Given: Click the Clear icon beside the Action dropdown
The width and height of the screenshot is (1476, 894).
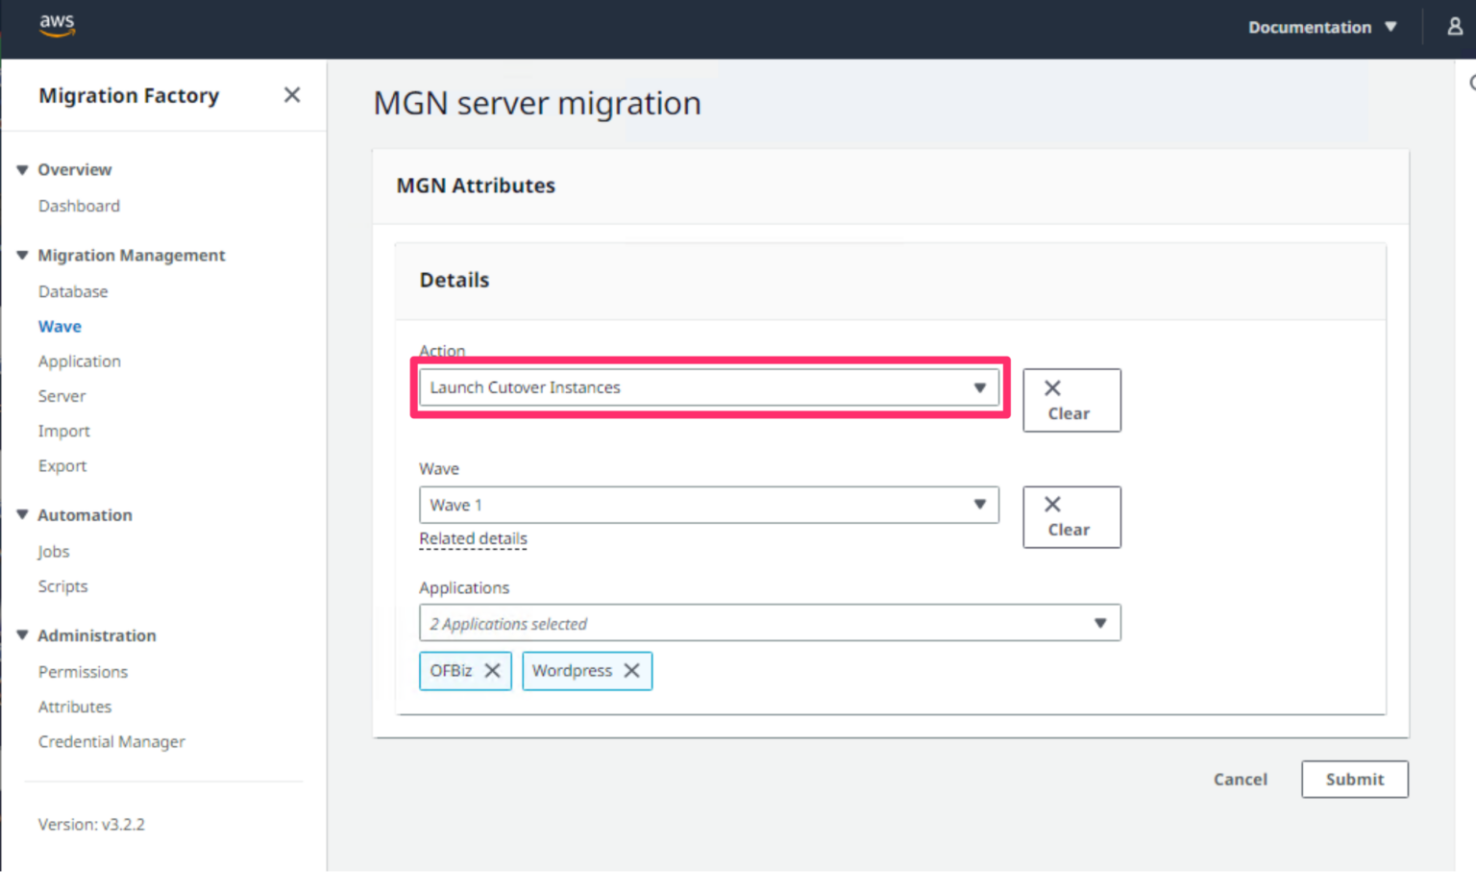Looking at the screenshot, I should pyautogui.click(x=1070, y=399).
